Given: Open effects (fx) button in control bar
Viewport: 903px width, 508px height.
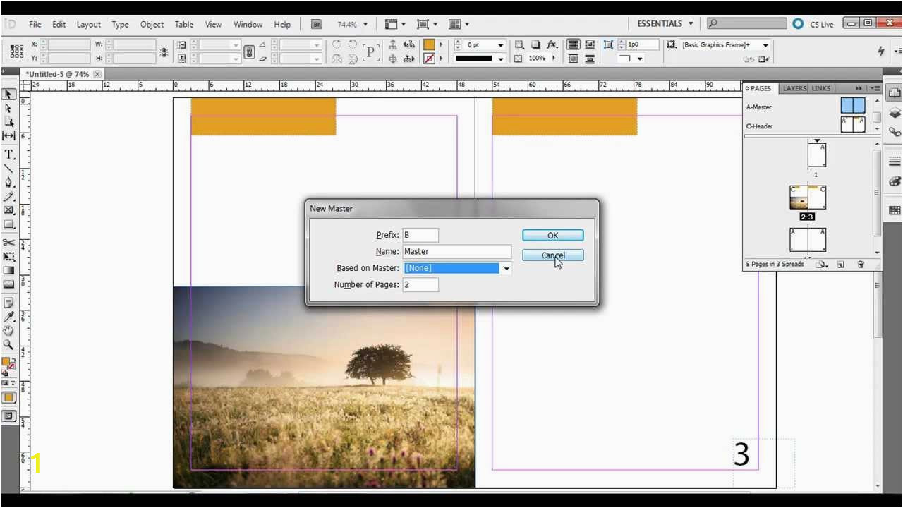Looking at the screenshot, I should point(552,44).
